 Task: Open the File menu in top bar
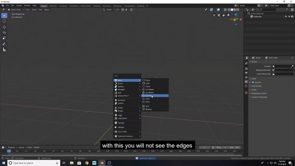[7, 6]
